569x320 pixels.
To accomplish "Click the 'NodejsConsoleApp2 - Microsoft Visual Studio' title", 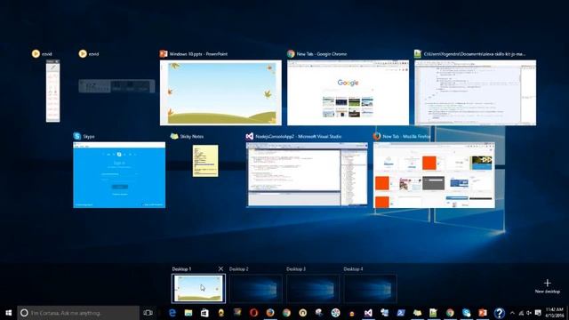I will point(299,136).
